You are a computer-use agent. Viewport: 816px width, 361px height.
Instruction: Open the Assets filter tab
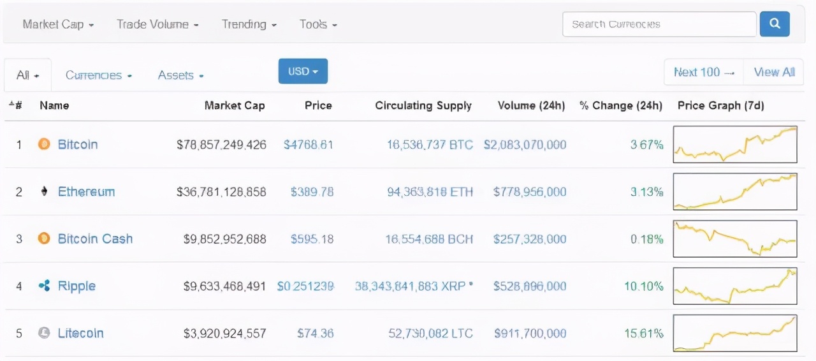(x=180, y=75)
